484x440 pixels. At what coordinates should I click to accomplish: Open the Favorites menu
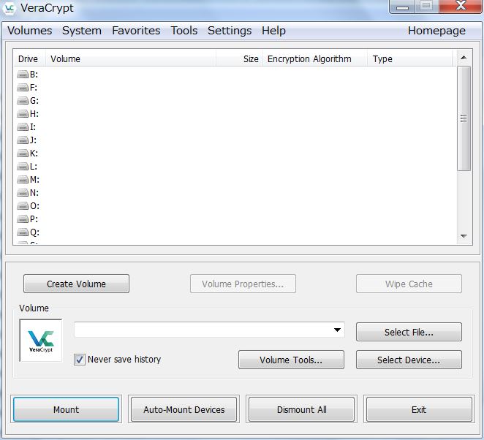pyautogui.click(x=136, y=31)
